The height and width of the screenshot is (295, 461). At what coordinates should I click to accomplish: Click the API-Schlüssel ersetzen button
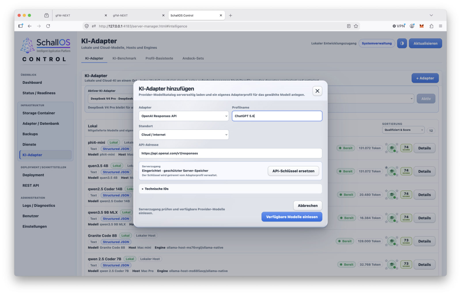[293, 171]
